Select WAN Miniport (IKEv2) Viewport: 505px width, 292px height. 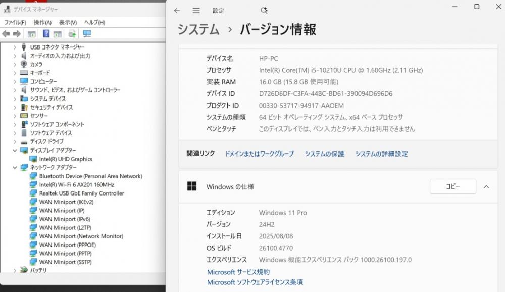coord(66,202)
